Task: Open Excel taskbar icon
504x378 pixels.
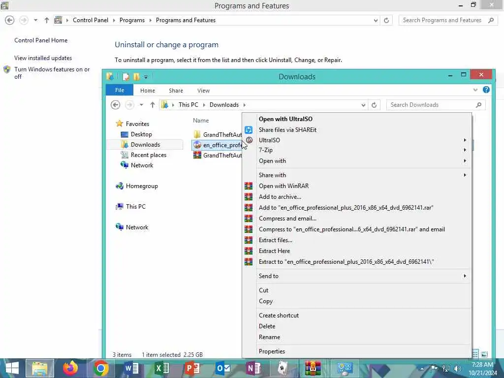Action: 161,368
